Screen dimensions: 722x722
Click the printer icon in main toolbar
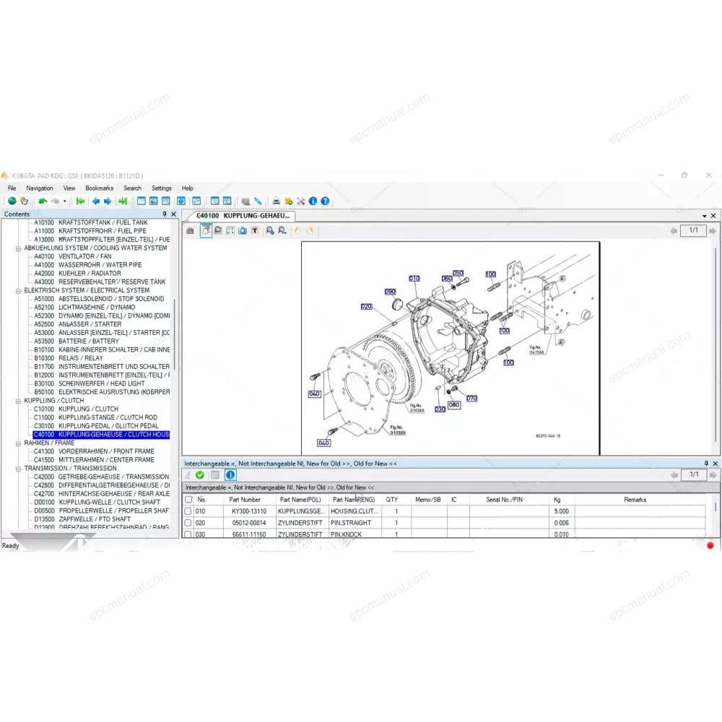(277, 201)
